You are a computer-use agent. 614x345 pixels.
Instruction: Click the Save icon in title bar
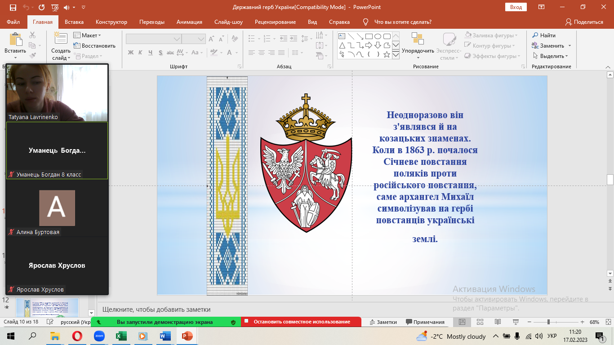[x=13, y=8]
